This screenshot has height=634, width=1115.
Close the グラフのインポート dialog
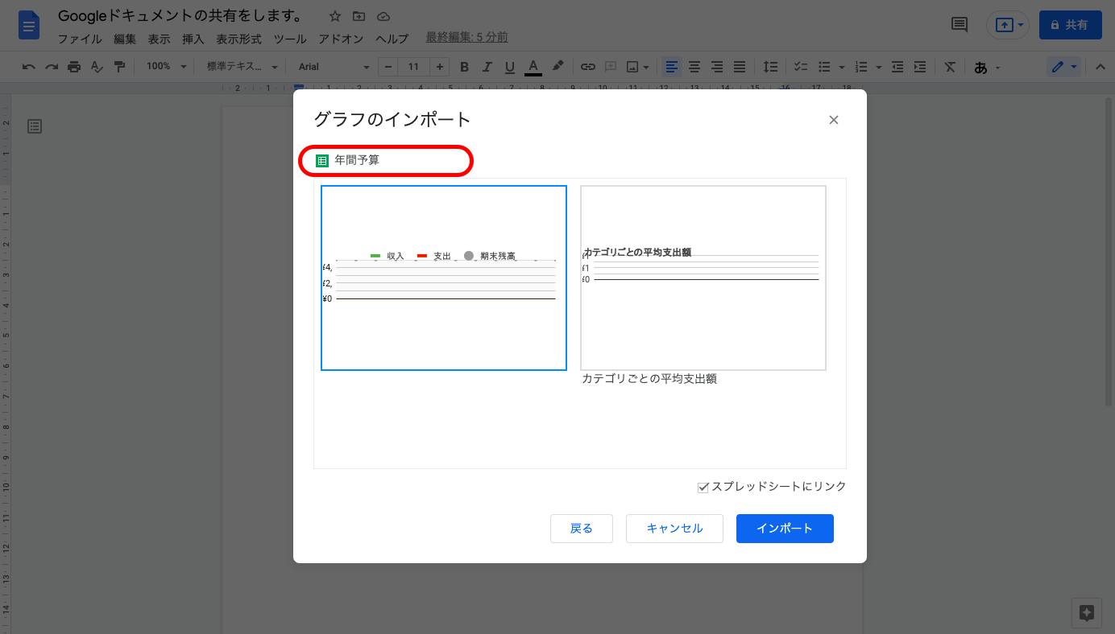tap(834, 120)
